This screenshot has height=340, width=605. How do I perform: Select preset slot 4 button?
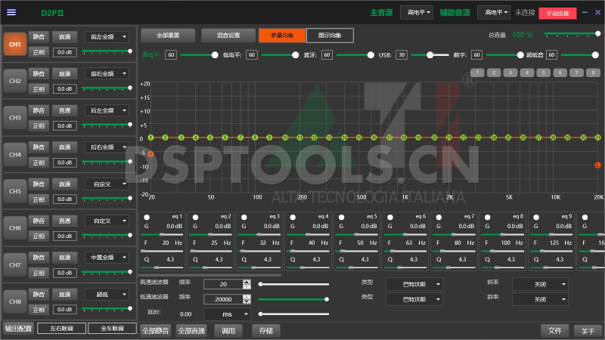[x=527, y=73]
